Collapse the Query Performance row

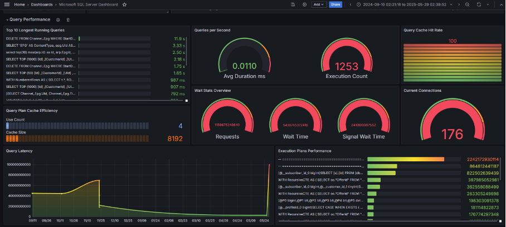tap(7, 19)
